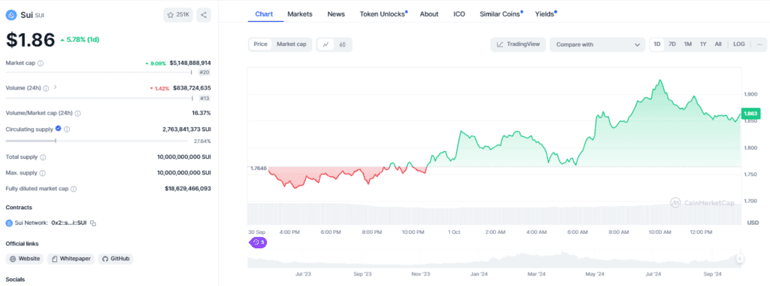Click current price label 1.863 on chart

tap(750, 114)
